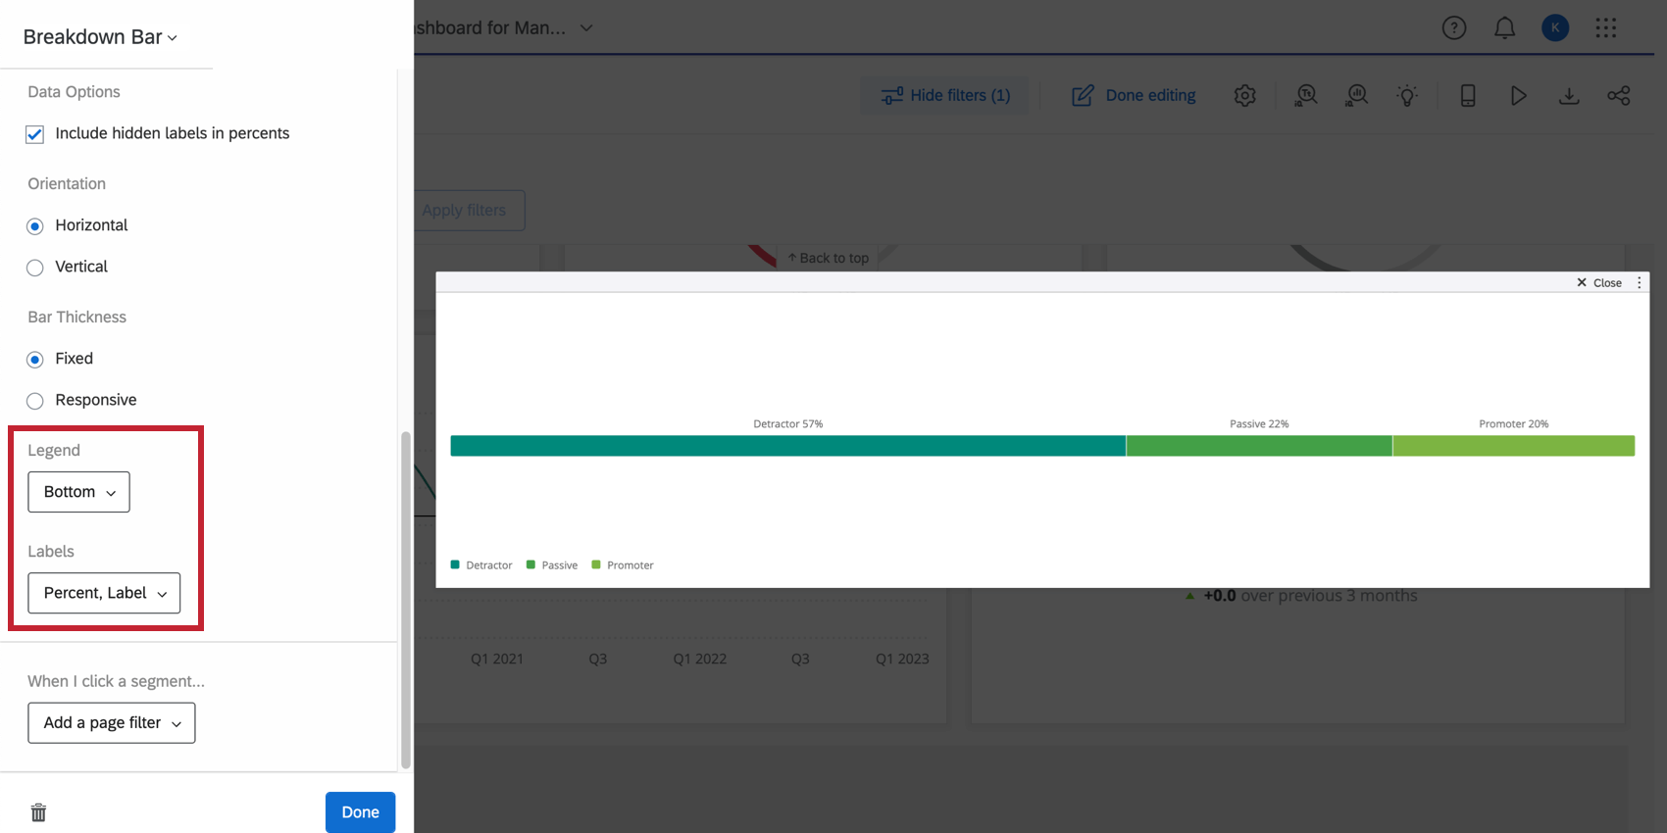Expand the Add a page filter dropdown

[111, 723]
